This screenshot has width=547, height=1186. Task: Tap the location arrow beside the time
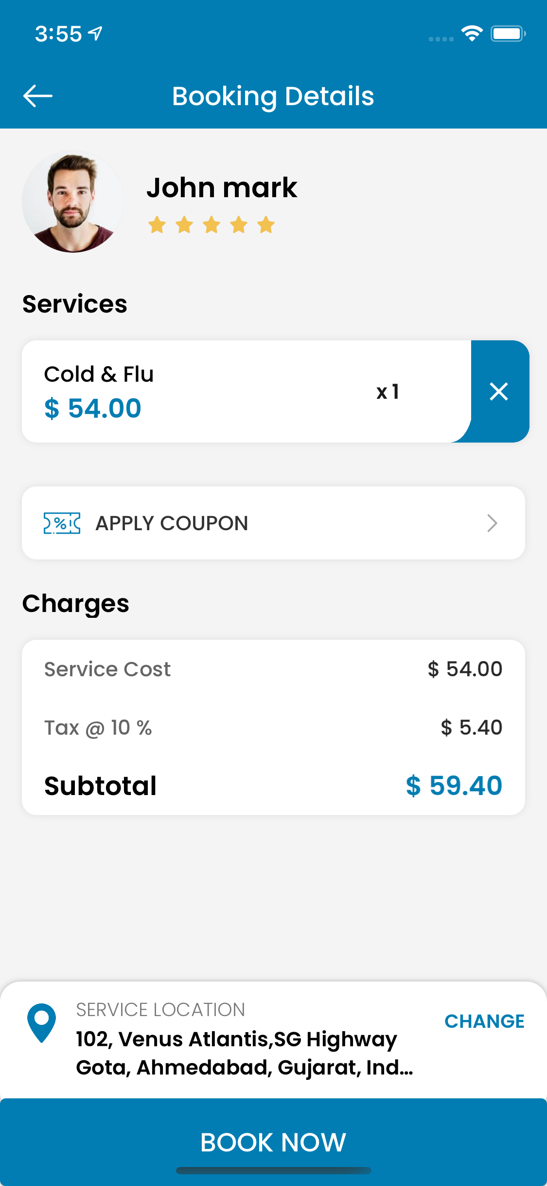pyautogui.click(x=95, y=34)
